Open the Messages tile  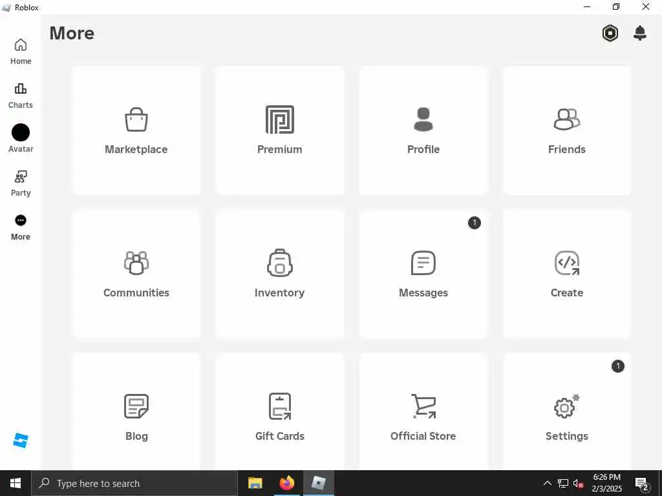pyautogui.click(x=423, y=274)
